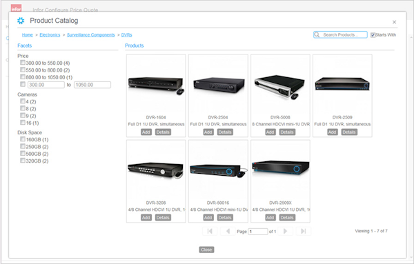View Details for DVR-2504
414x264 pixels.
(x=225, y=132)
